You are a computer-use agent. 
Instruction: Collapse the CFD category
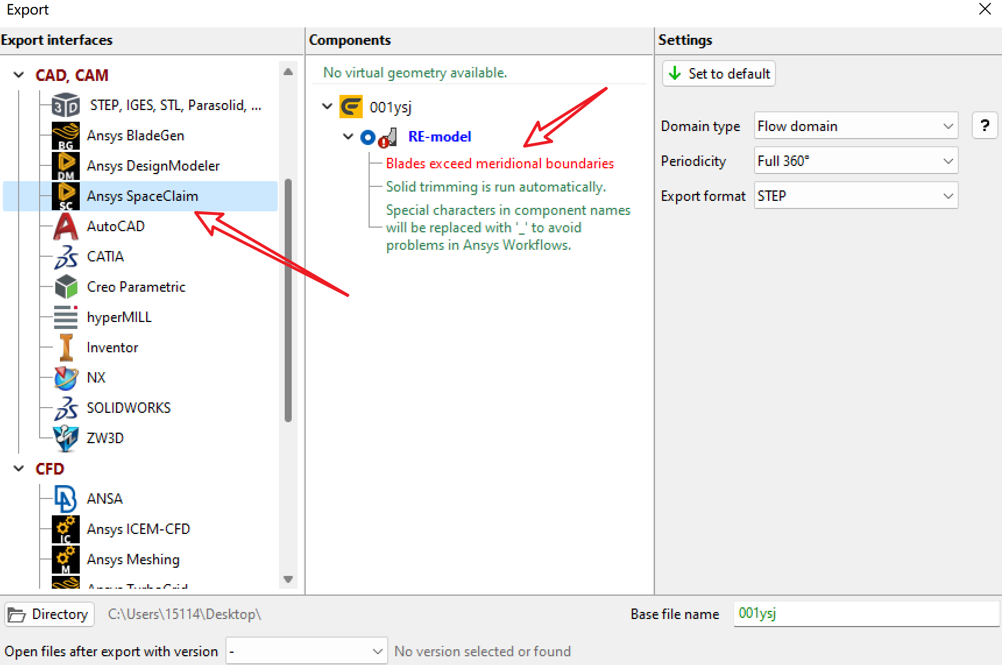point(19,469)
